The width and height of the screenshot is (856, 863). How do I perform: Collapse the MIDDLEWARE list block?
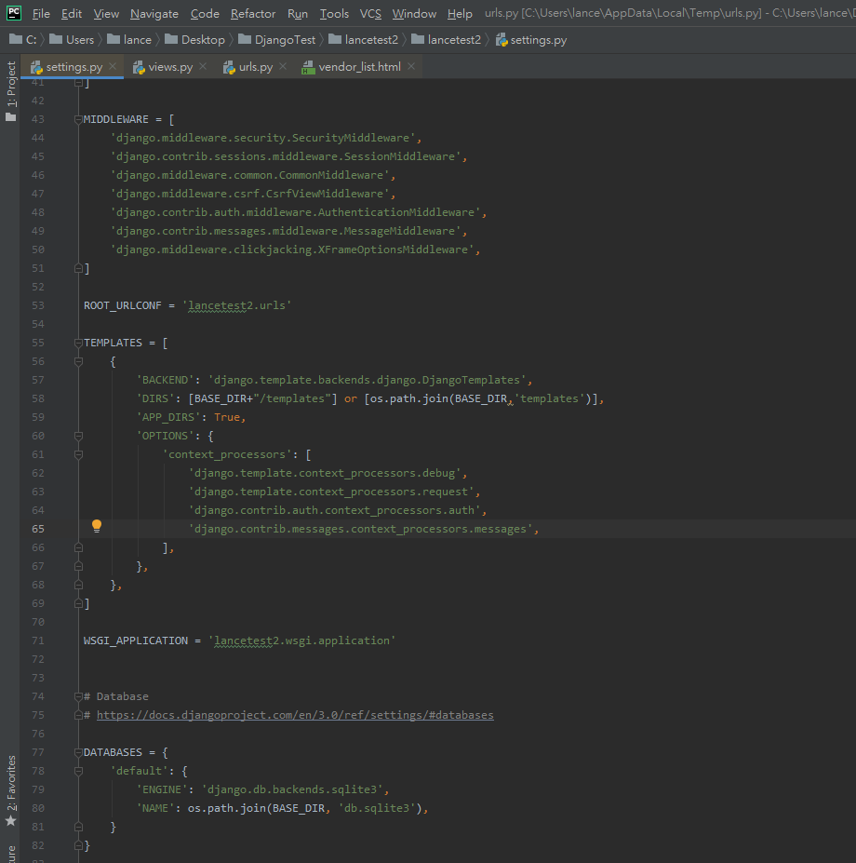pyautogui.click(x=79, y=119)
